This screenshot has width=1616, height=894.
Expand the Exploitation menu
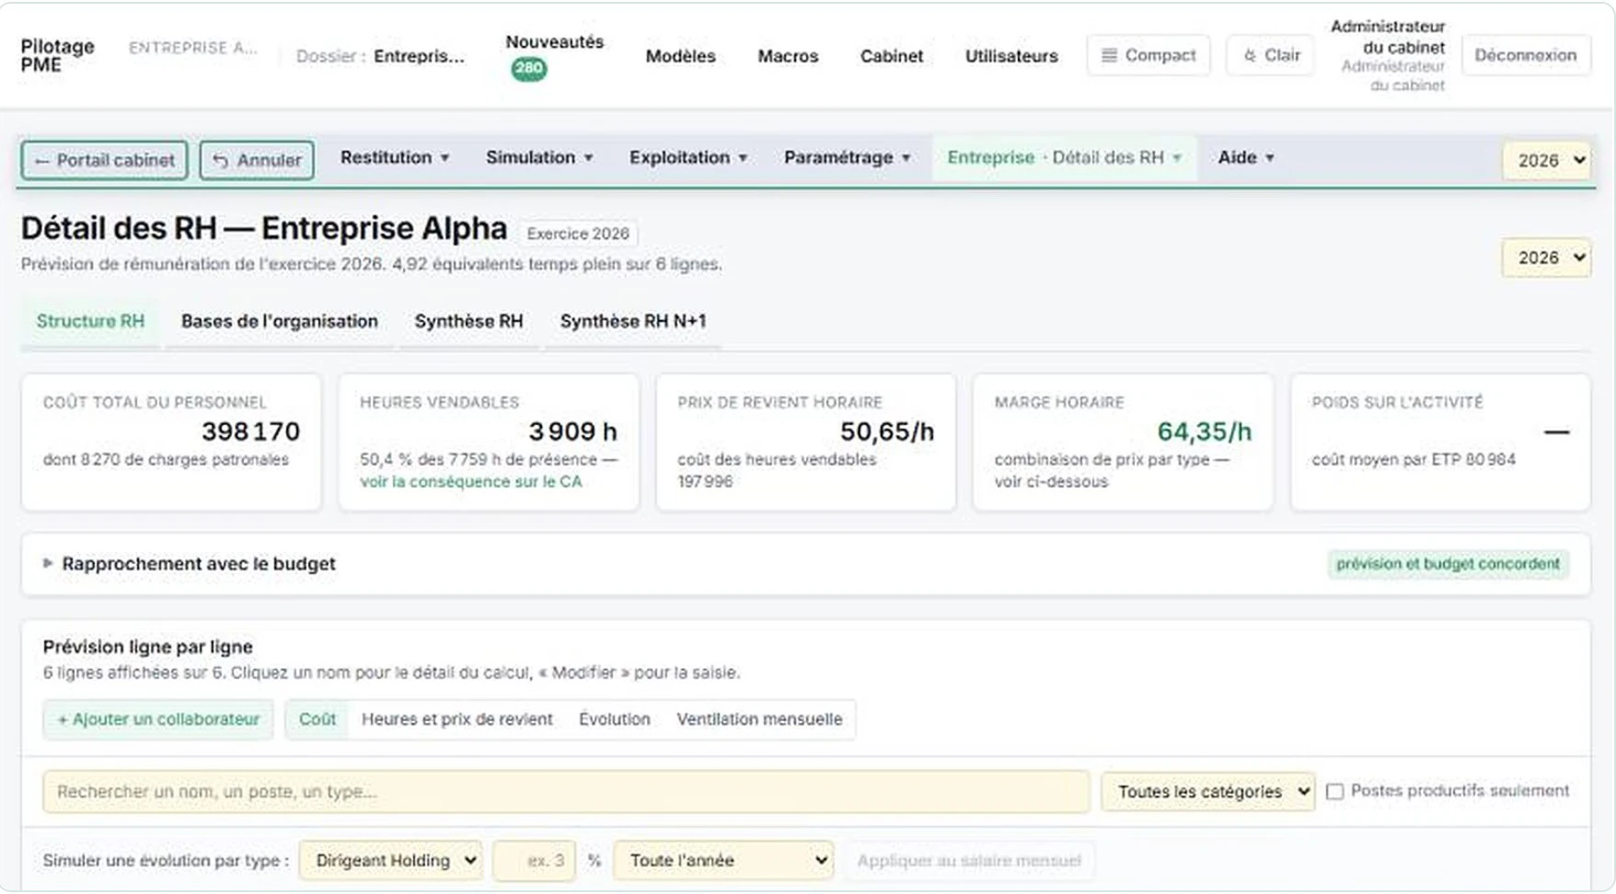tap(688, 157)
